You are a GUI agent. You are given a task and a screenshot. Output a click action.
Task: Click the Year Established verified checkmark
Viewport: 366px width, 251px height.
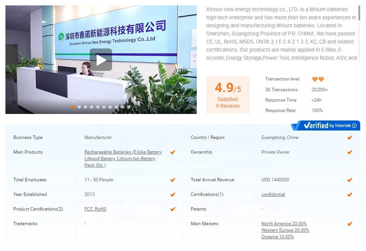[x=173, y=194]
